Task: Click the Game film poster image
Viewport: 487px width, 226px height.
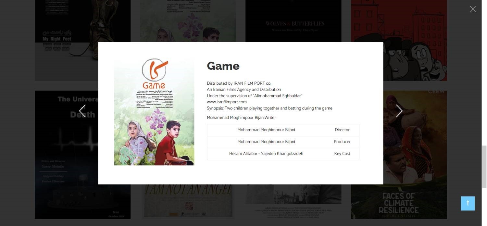Action: pyautogui.click(x=154, y=112)
